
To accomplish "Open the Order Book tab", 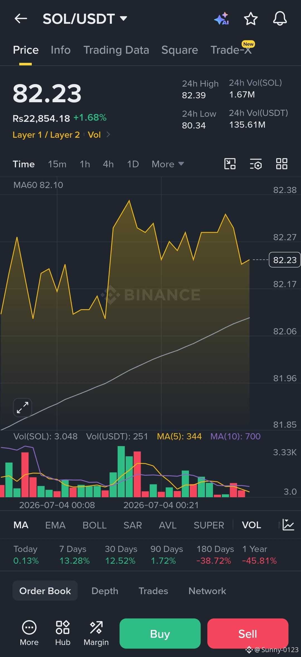I will pyautogui.click(x=45, y=591).
